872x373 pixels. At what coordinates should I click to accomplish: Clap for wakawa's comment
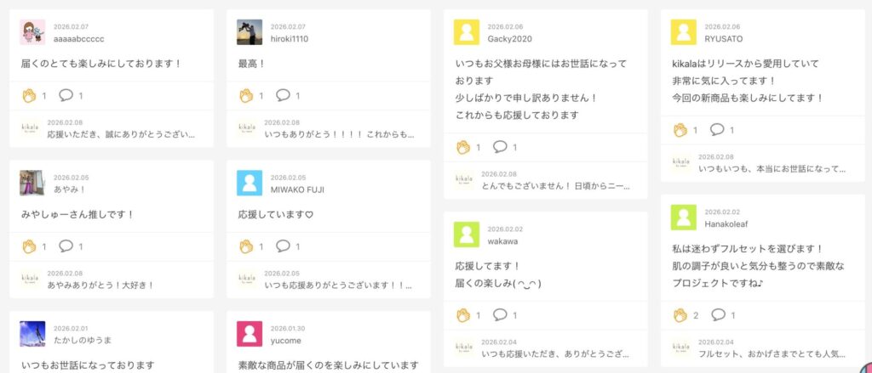pos(463,315)
